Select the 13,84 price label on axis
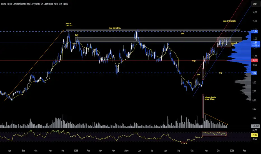Image resolution: width=261 pixels, height=154 pixels. tap(255, 31)
